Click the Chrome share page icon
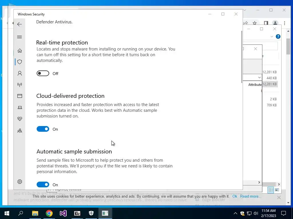 click(x=246, y=23)
